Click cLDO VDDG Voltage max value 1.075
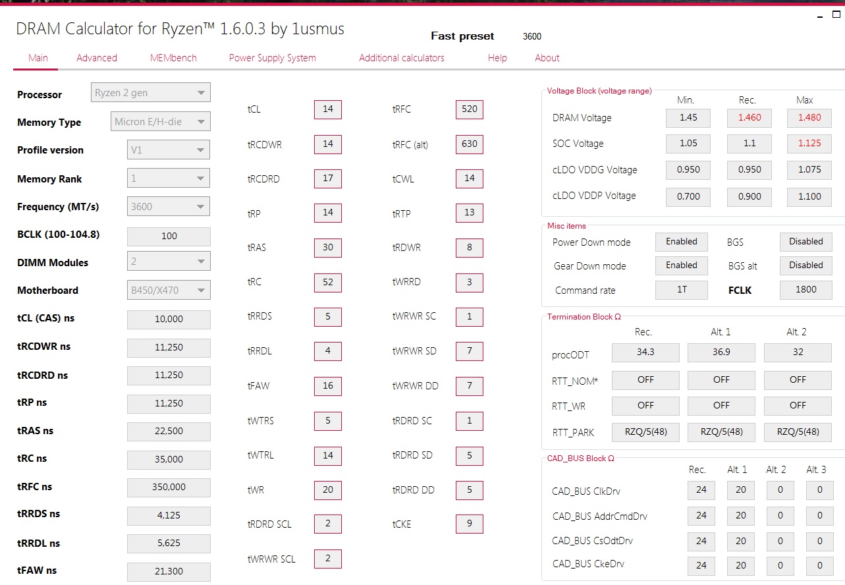 coord(809,169)
